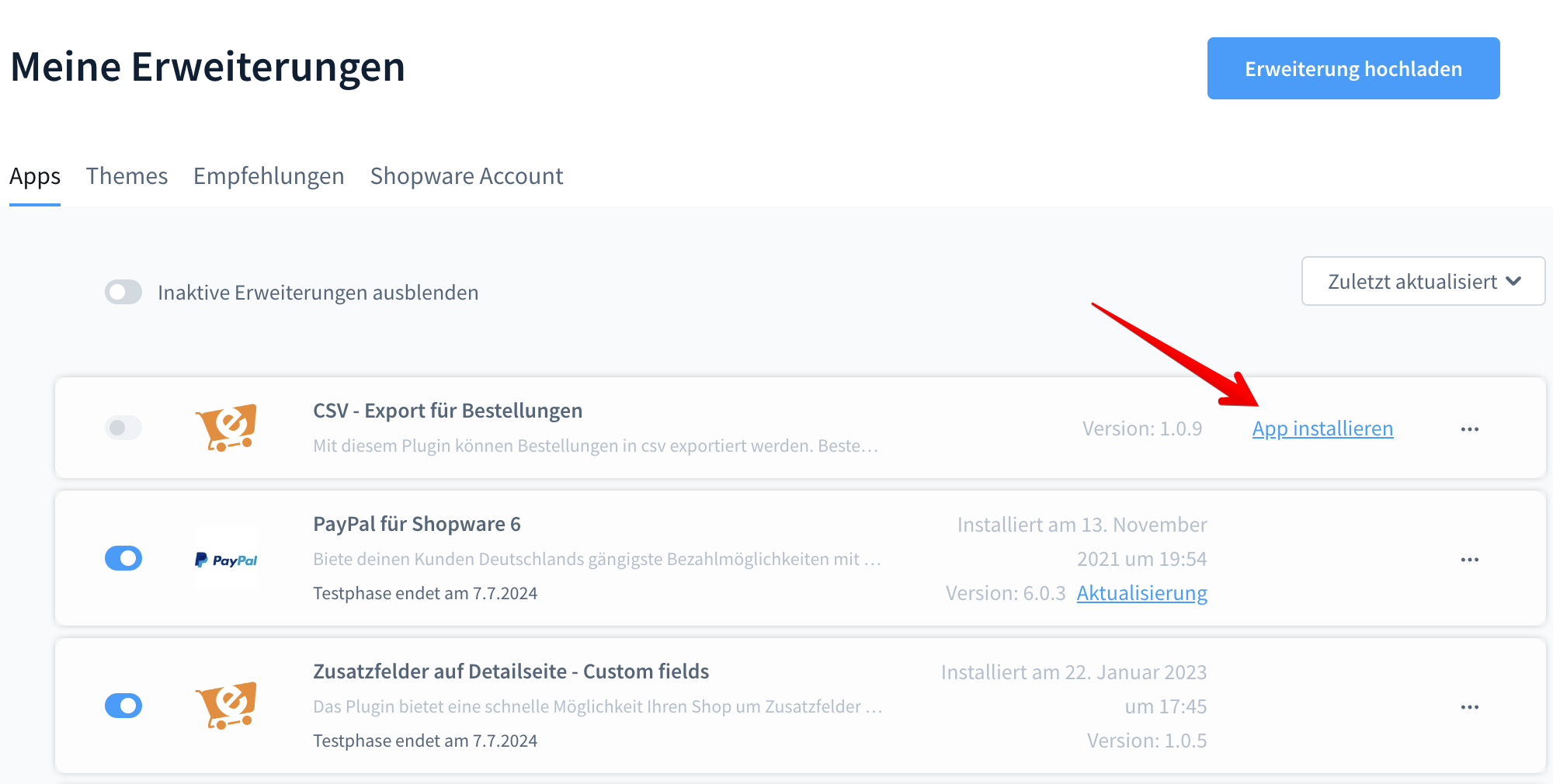This screenshot has height=784, width=1553.
Task: Toggle 'Inaktive Erweiterungen ausblenden' switch
Action: (x=123, y=293)
